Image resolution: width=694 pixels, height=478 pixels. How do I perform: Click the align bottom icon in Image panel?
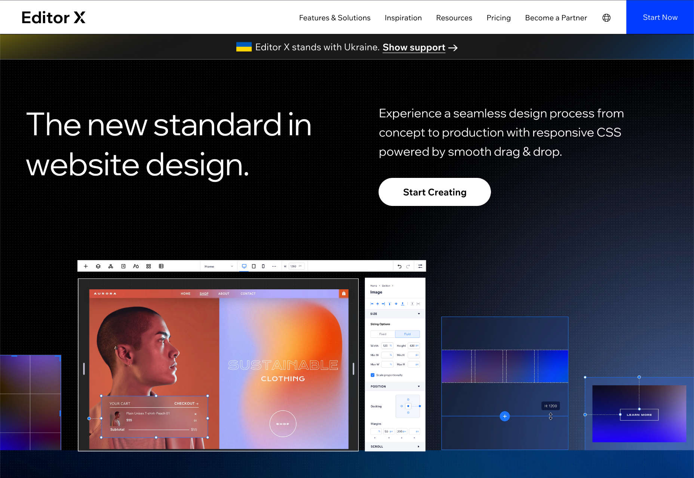click(x=402, y=304)
